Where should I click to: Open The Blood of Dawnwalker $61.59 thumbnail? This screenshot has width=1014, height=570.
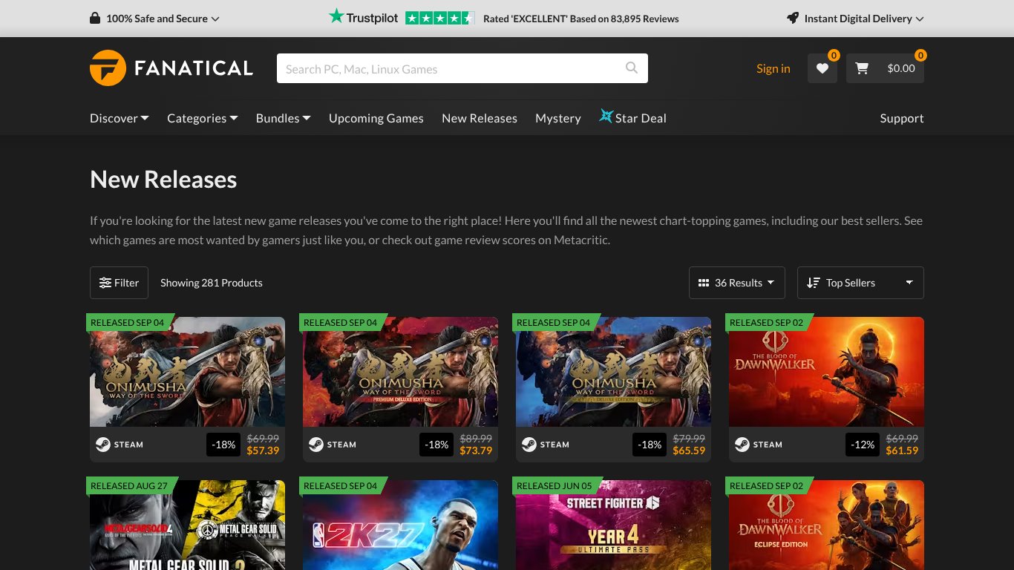coord(826,372)
